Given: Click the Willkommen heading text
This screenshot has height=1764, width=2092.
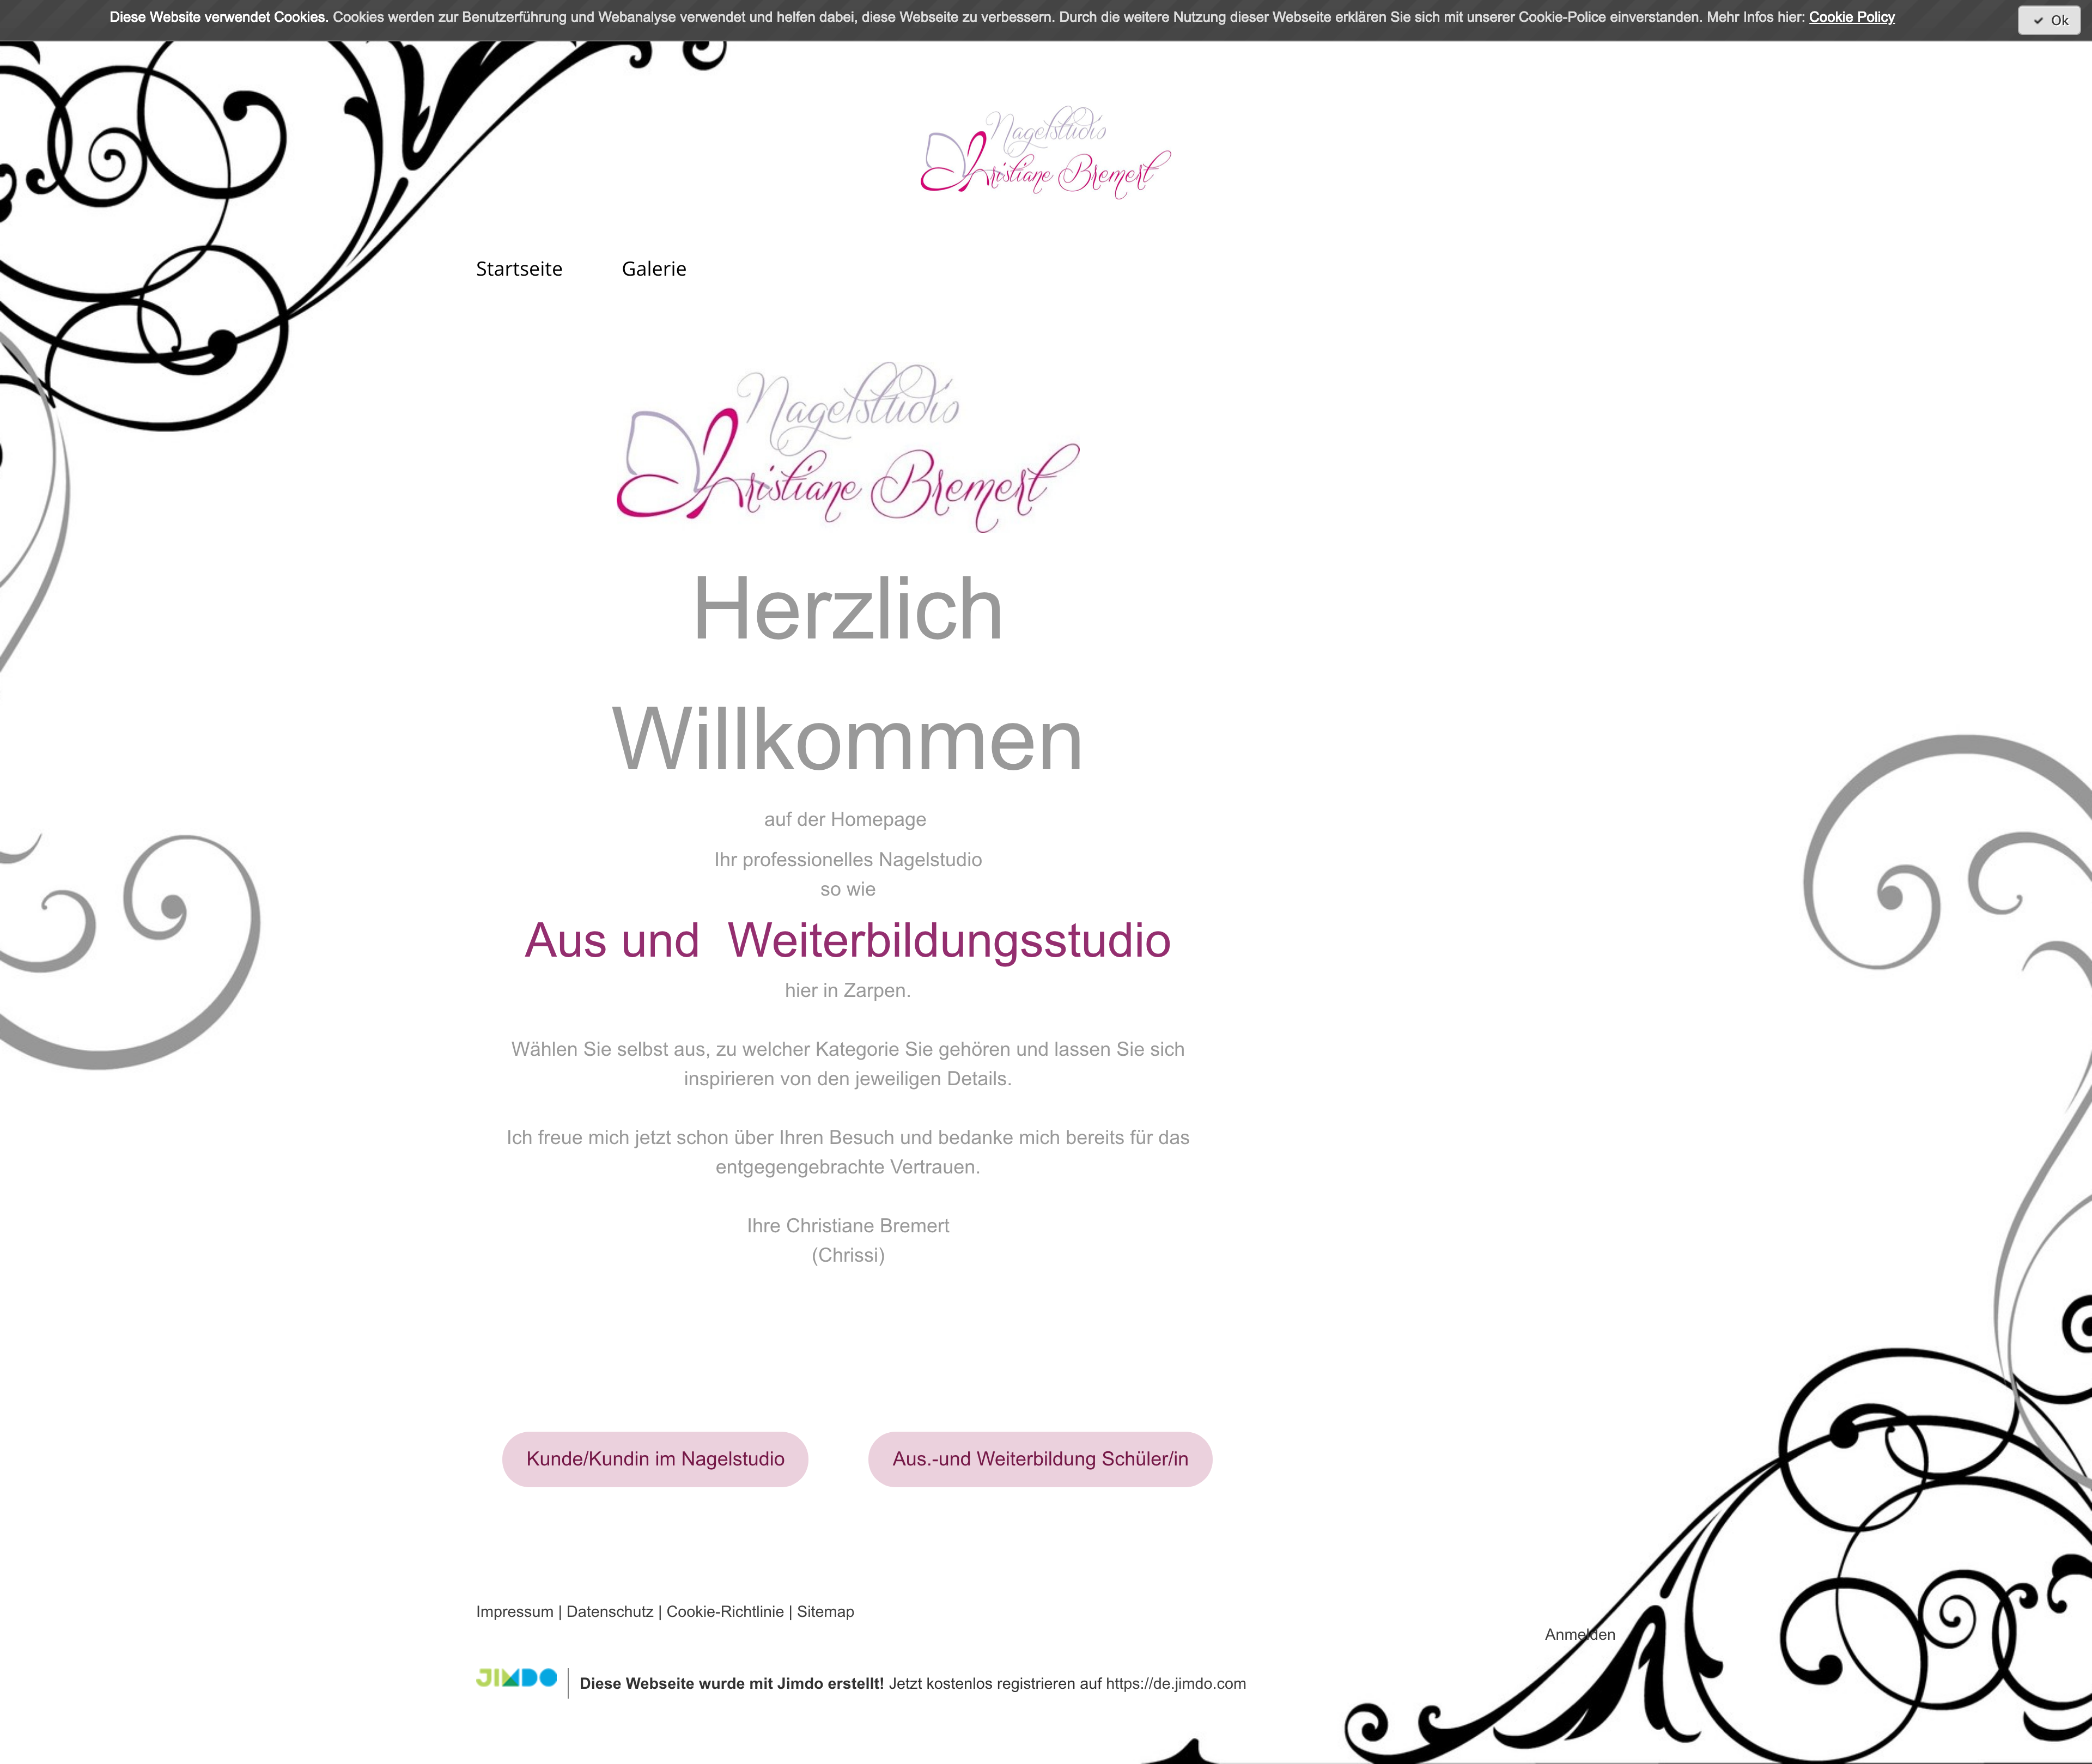Looking at the screenshot, I should (x=847, y=740).
